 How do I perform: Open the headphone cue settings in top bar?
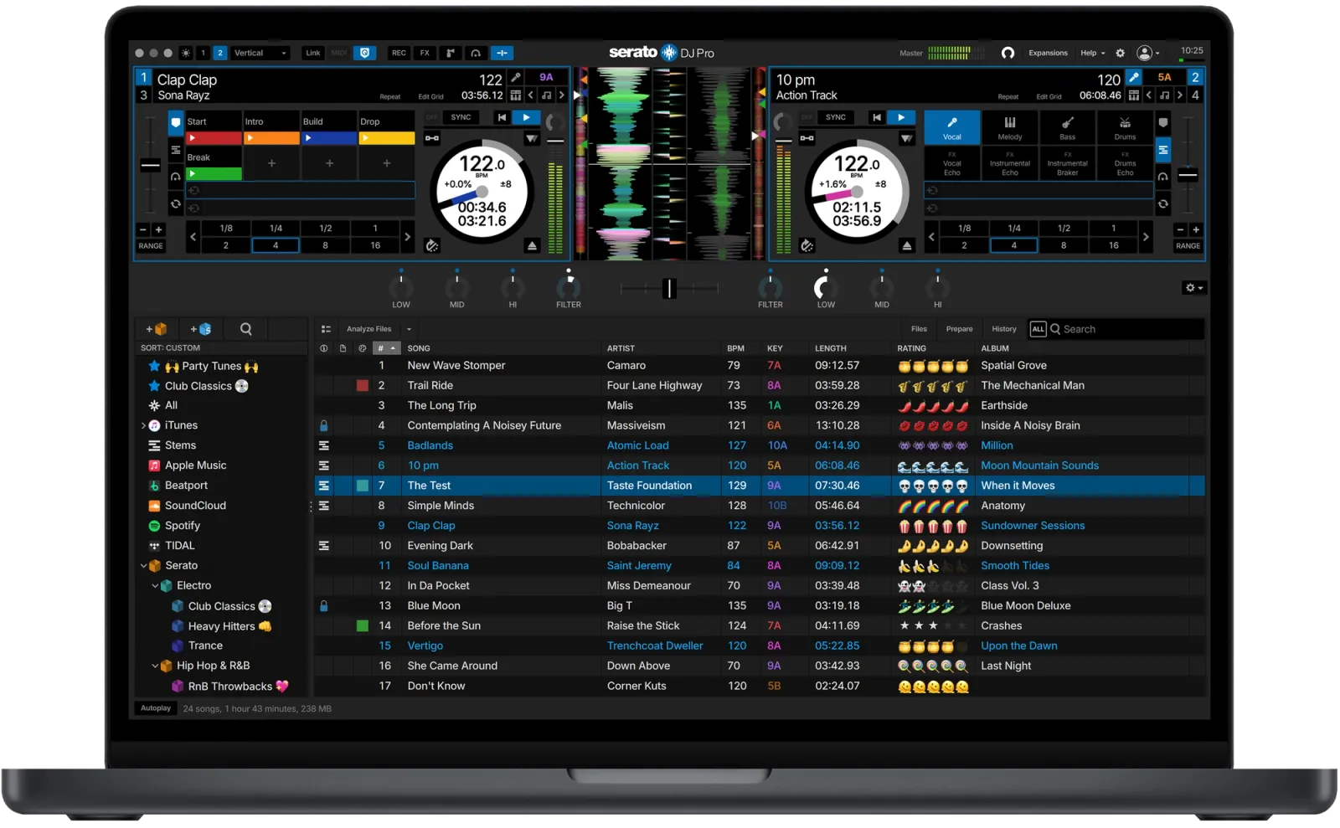(x=476, y=53)
